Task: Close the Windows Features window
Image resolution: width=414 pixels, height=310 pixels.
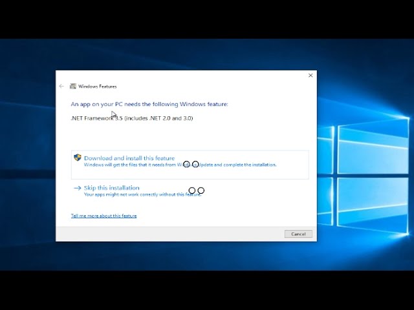Action: (310, 76)
